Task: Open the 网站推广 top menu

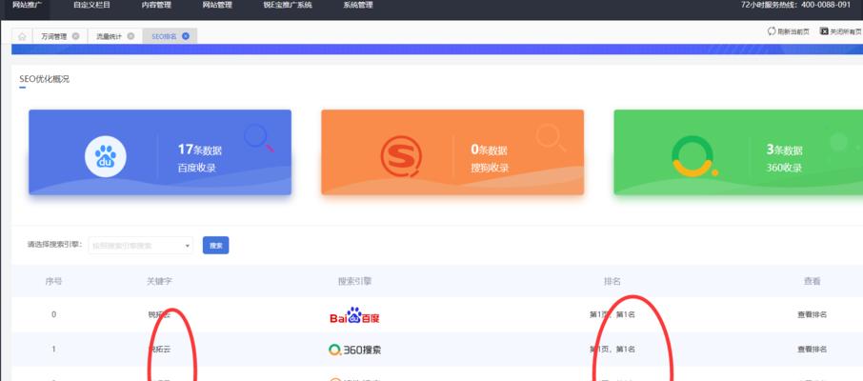Action: (x=27, y=5)
